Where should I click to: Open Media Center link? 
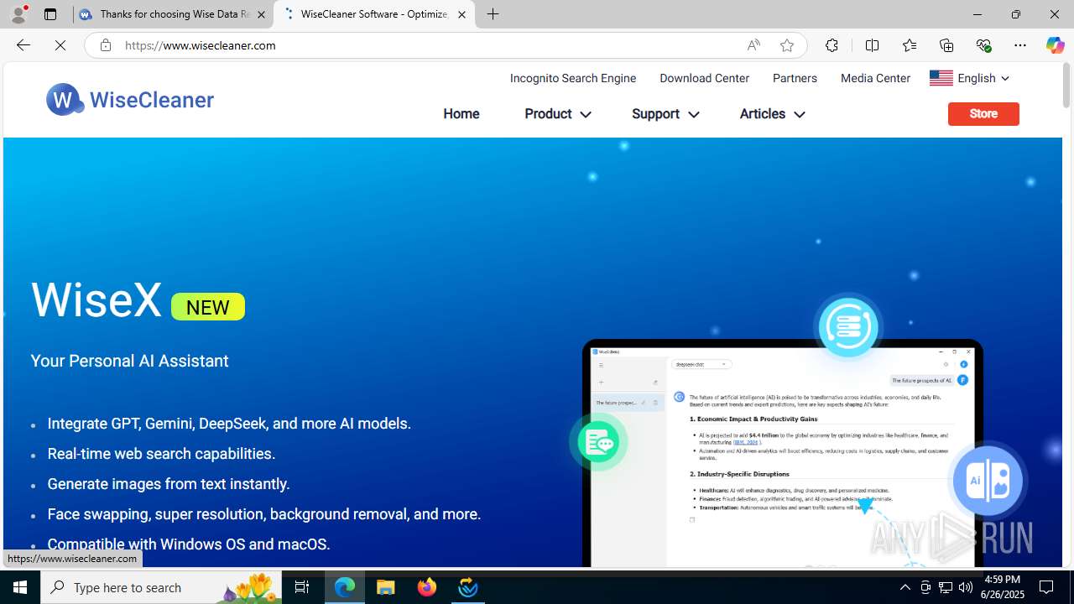point(875,78)
